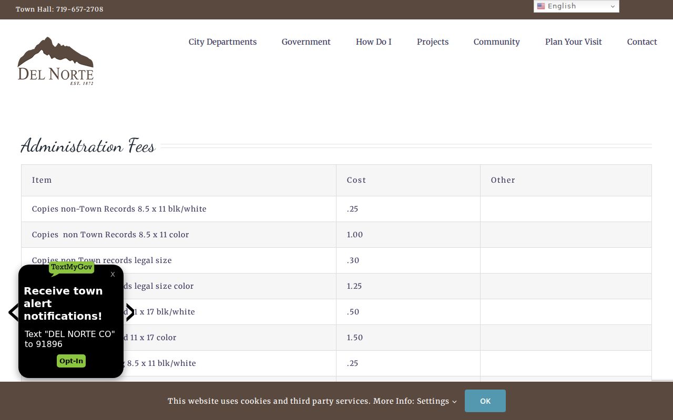Screen dimensions: 673x420
Task: Close the TextMyGov alert popup
Action: pyautogui.click(x=113, y=274)
